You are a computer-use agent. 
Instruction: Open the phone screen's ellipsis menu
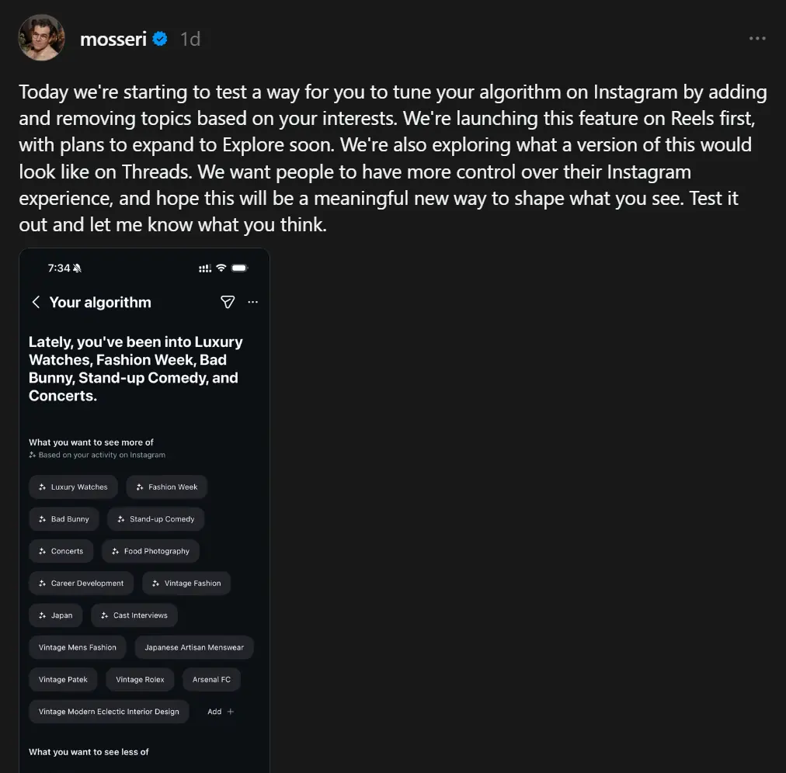252,302
